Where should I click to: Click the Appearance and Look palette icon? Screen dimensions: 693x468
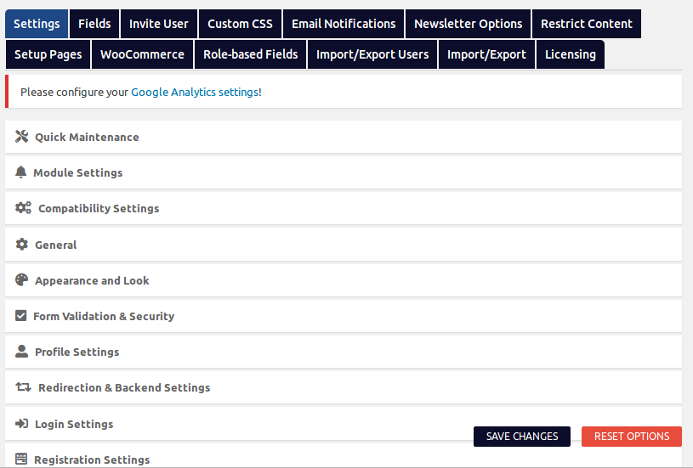click(x=22, y=280)
